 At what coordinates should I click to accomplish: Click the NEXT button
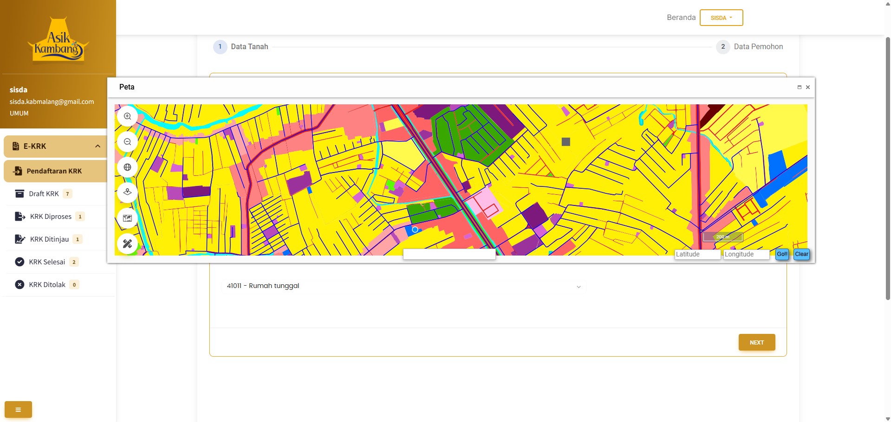tap(756, 343)
